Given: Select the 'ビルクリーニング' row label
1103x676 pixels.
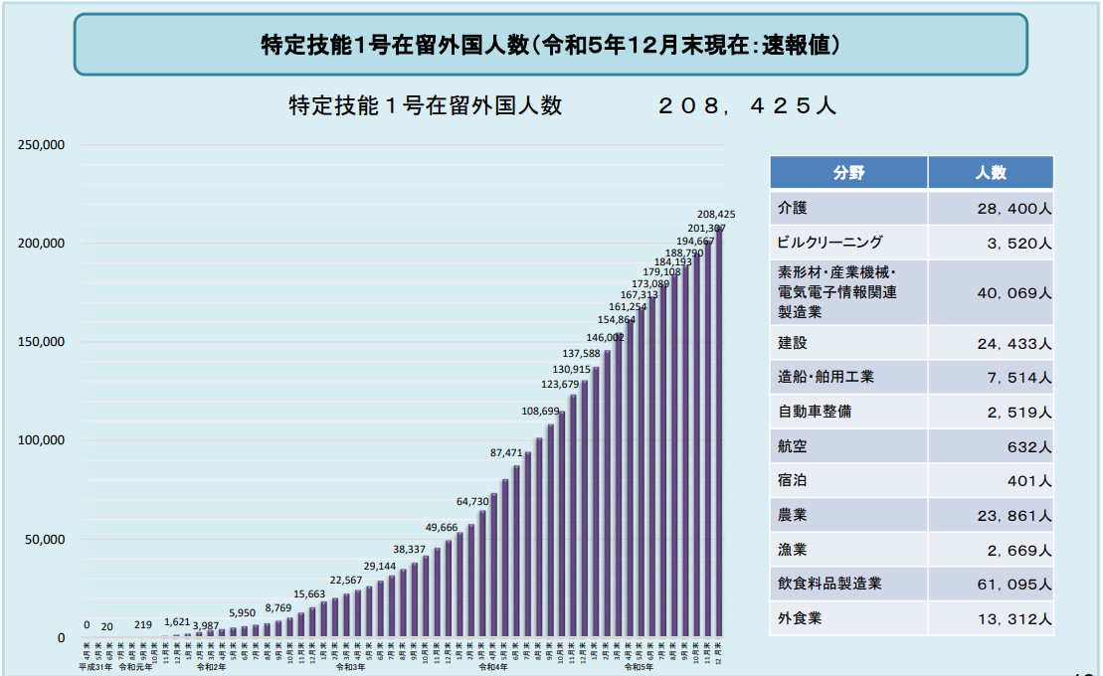Looking at the screenshot, I should pyautogui.click(x=829, y=243).
